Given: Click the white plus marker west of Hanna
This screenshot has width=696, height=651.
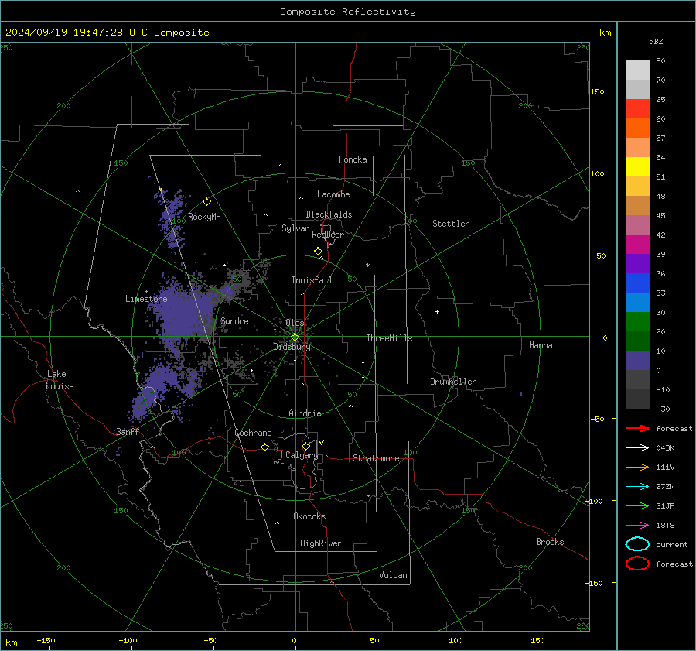Looking at the screenshot, I should [x=437, y=311].
